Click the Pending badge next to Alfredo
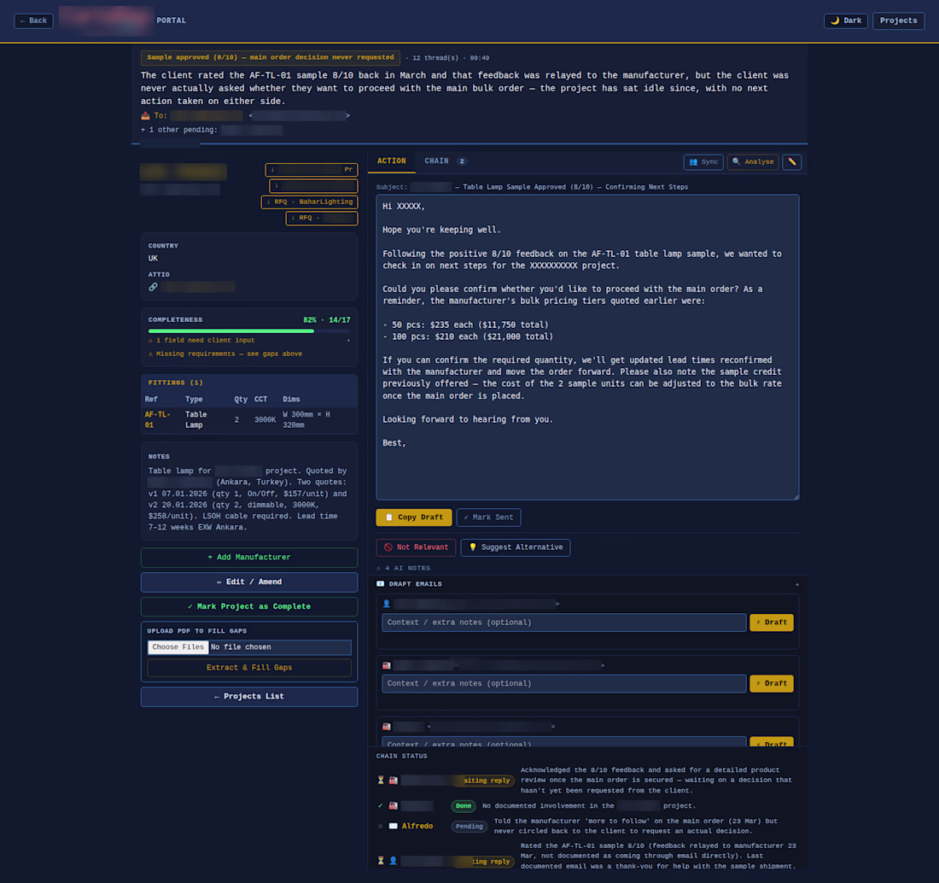Screen dimensions: 939x883 469,827
